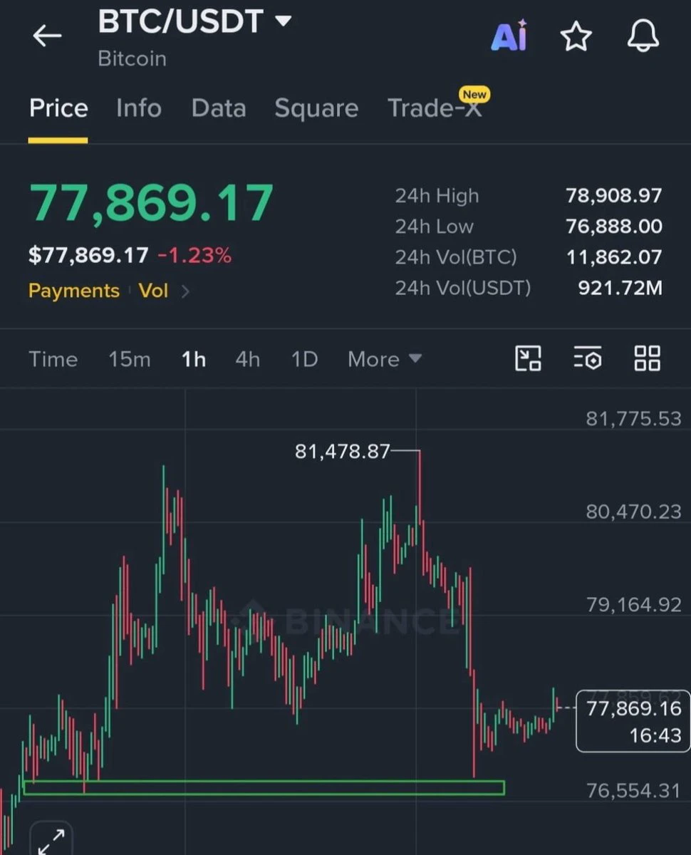Select the 1D timeframe
The width and height of the screenshot is (691, 855).
coord(304,359)
